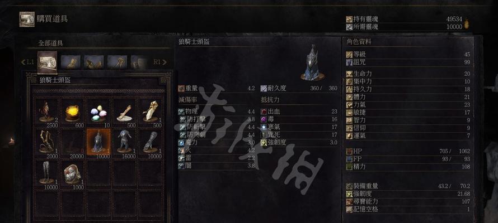Screen dimensions: 498x223
Task: Click the wolf knight helmet preview image
Action: (313, 62)
